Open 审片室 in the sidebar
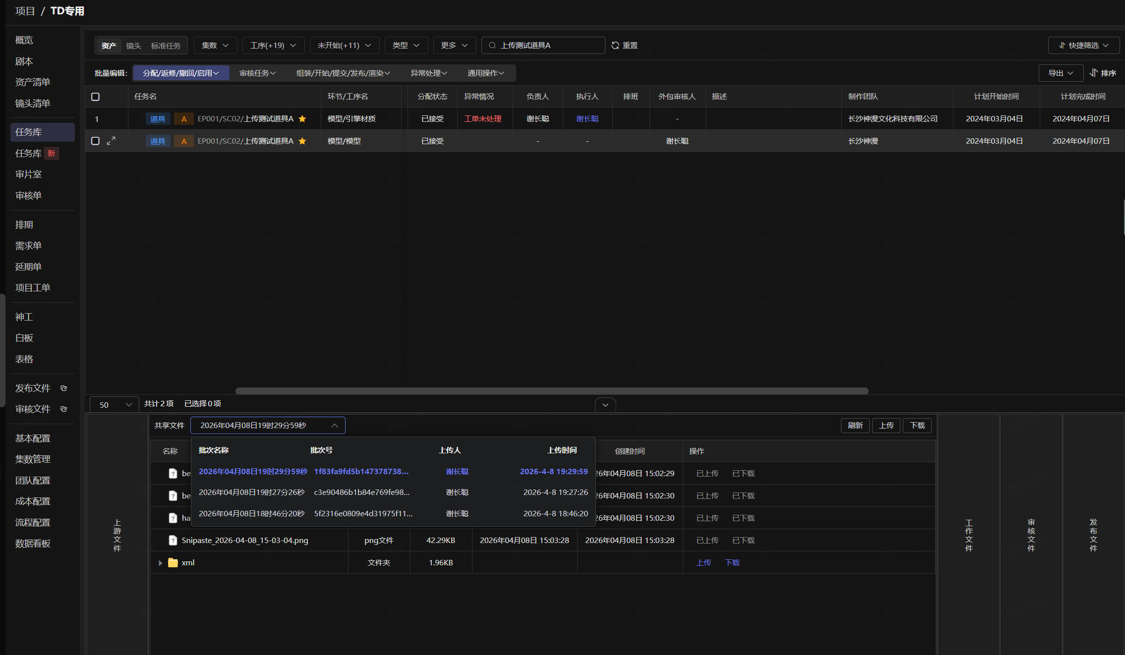 [x=28, y=174]
